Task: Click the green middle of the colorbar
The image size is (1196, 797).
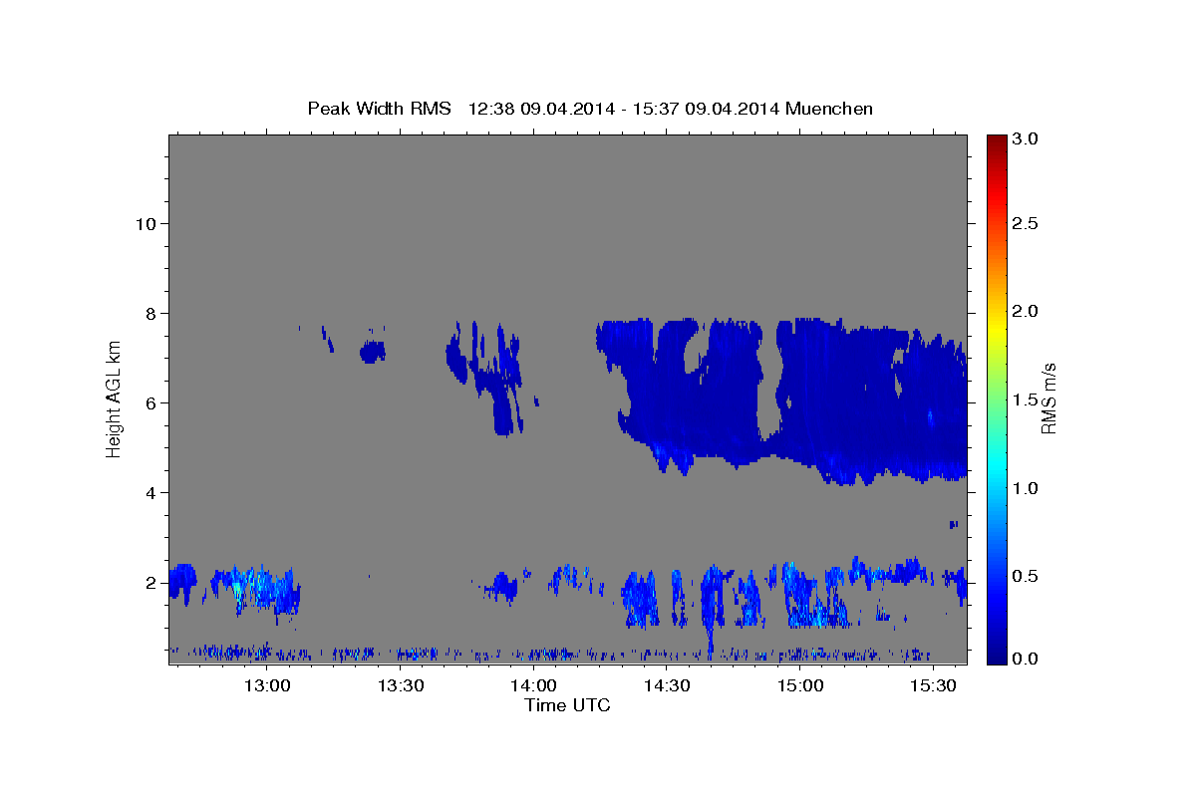Action: (996, 399)
